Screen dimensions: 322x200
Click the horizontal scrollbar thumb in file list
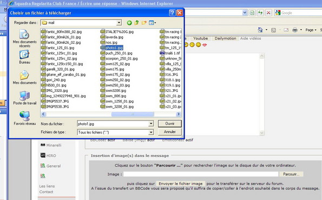click(133, 114)
